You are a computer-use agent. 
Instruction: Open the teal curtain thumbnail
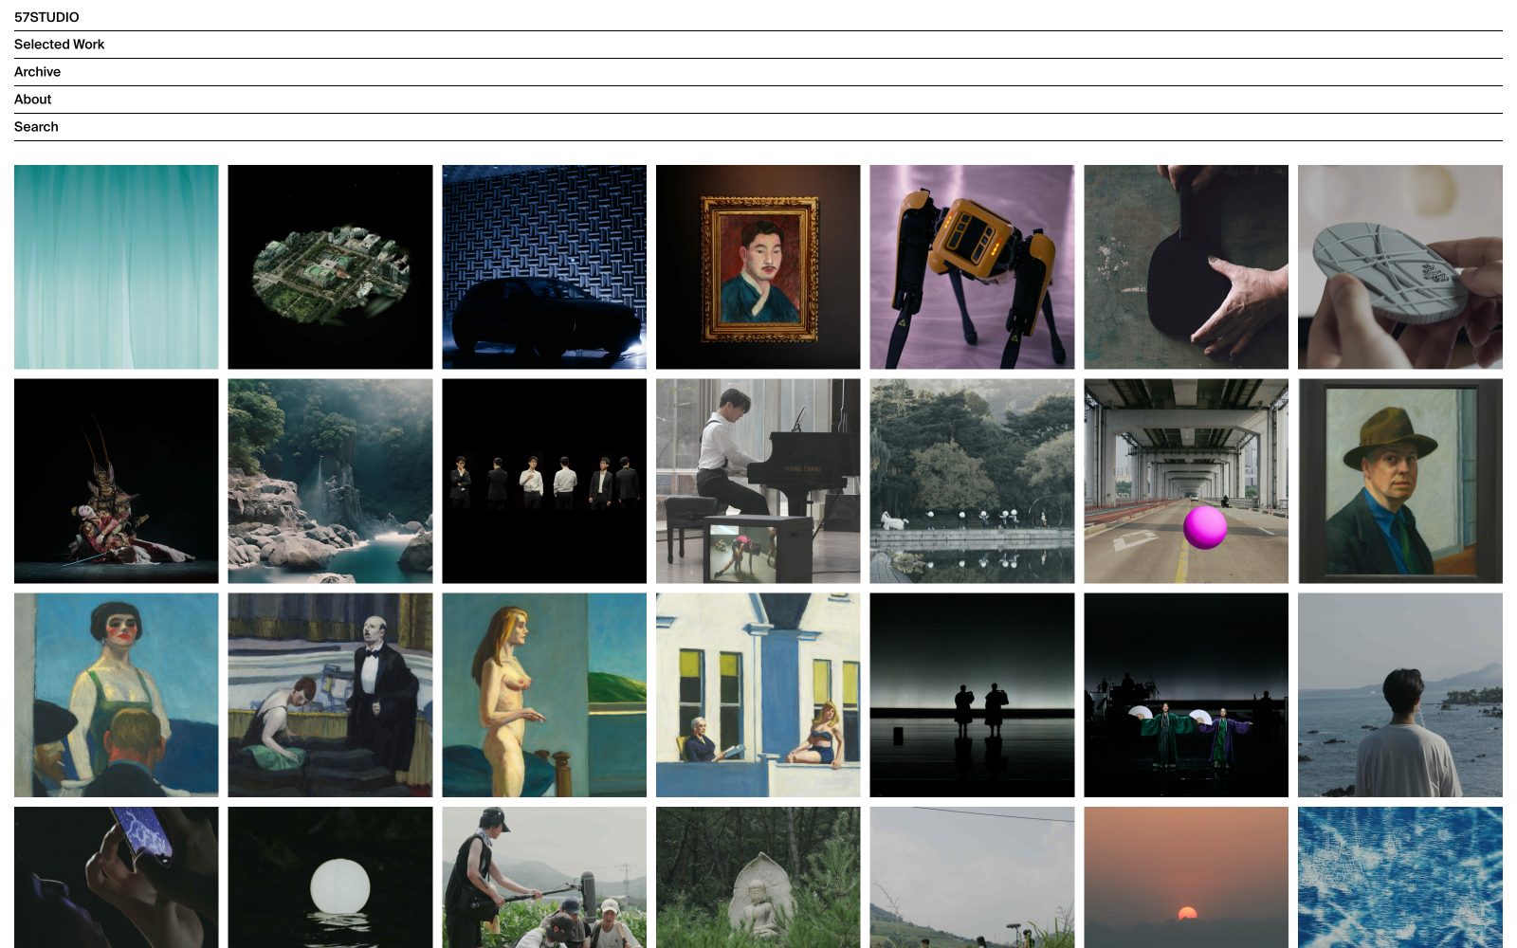pos(116,266)
